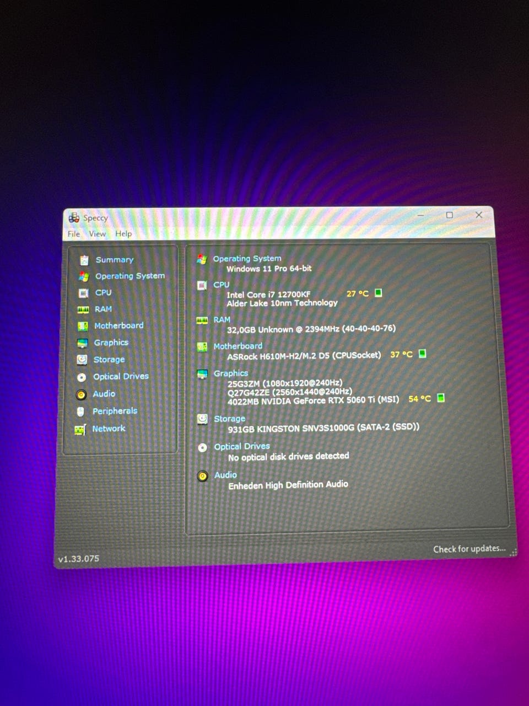Click the Storage drive sidebar icon
Image resolution: width=529 pixels, height=706 pixels.
click(x=82, y=360)
